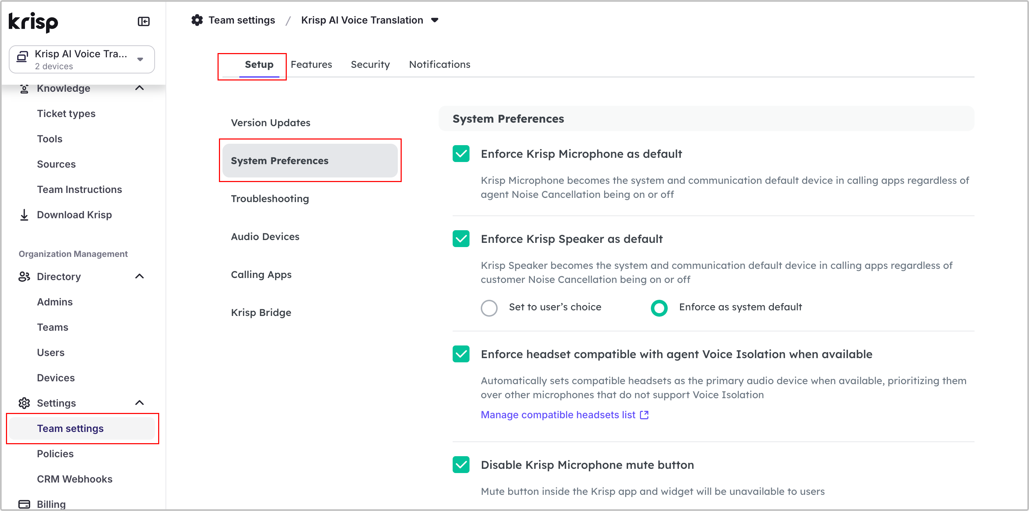The height and width of the screenshot is (511, 1029).
Task: Open the breadcrumb team selector arrow
Action: pyautogui.click(x=435, y=20)
